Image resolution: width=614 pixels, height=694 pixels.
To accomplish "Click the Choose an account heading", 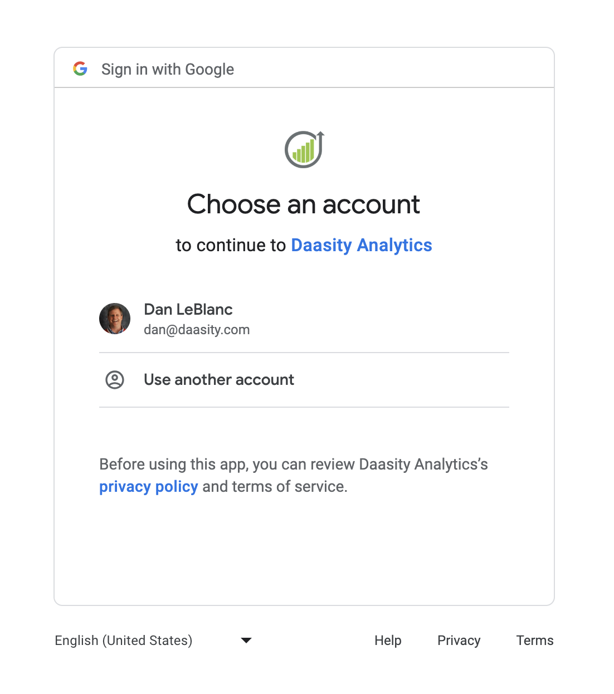I will [x=304, y=204].
